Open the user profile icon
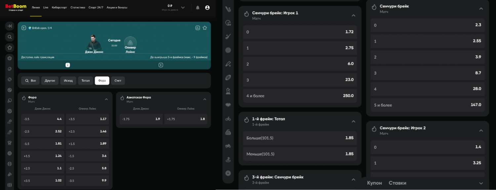This screenshot has height=190, width=496. click(207, 8)
